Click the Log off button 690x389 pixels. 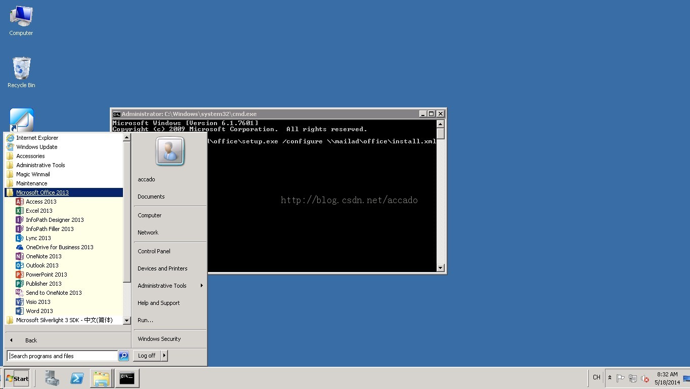147,356
